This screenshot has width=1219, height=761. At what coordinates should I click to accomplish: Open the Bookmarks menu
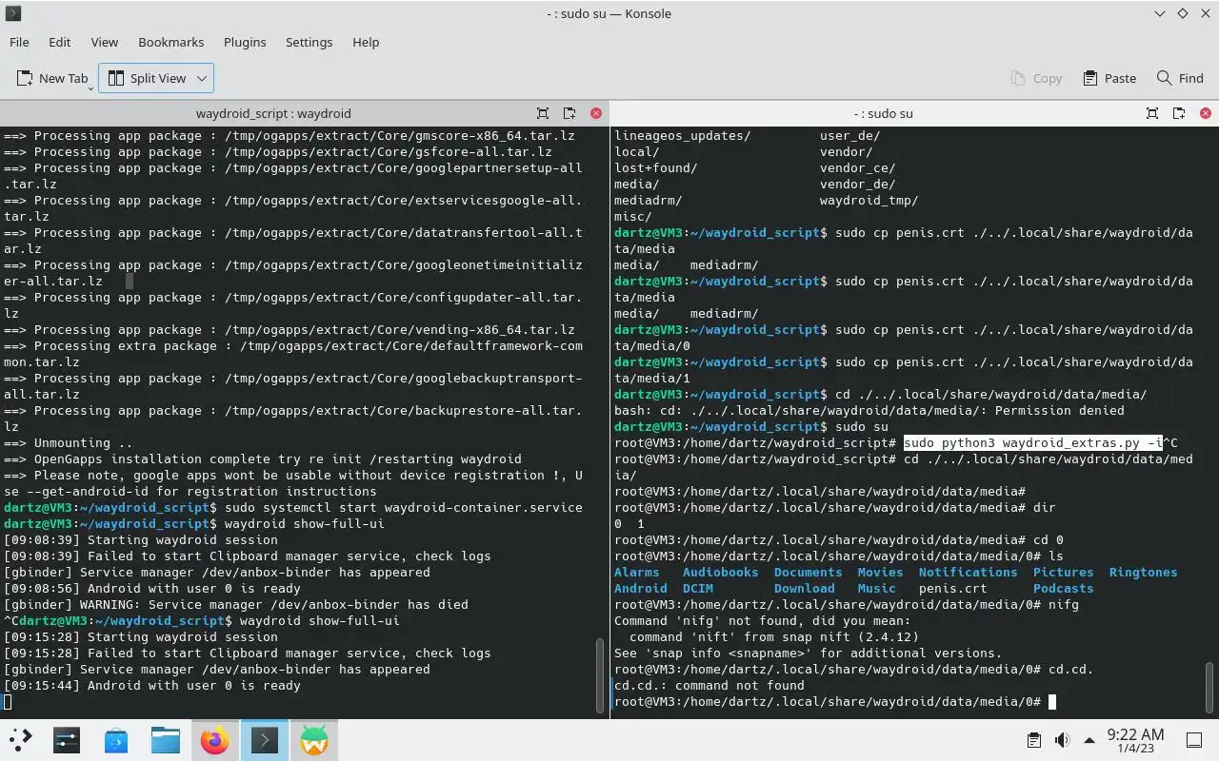[x=170, y=42]
